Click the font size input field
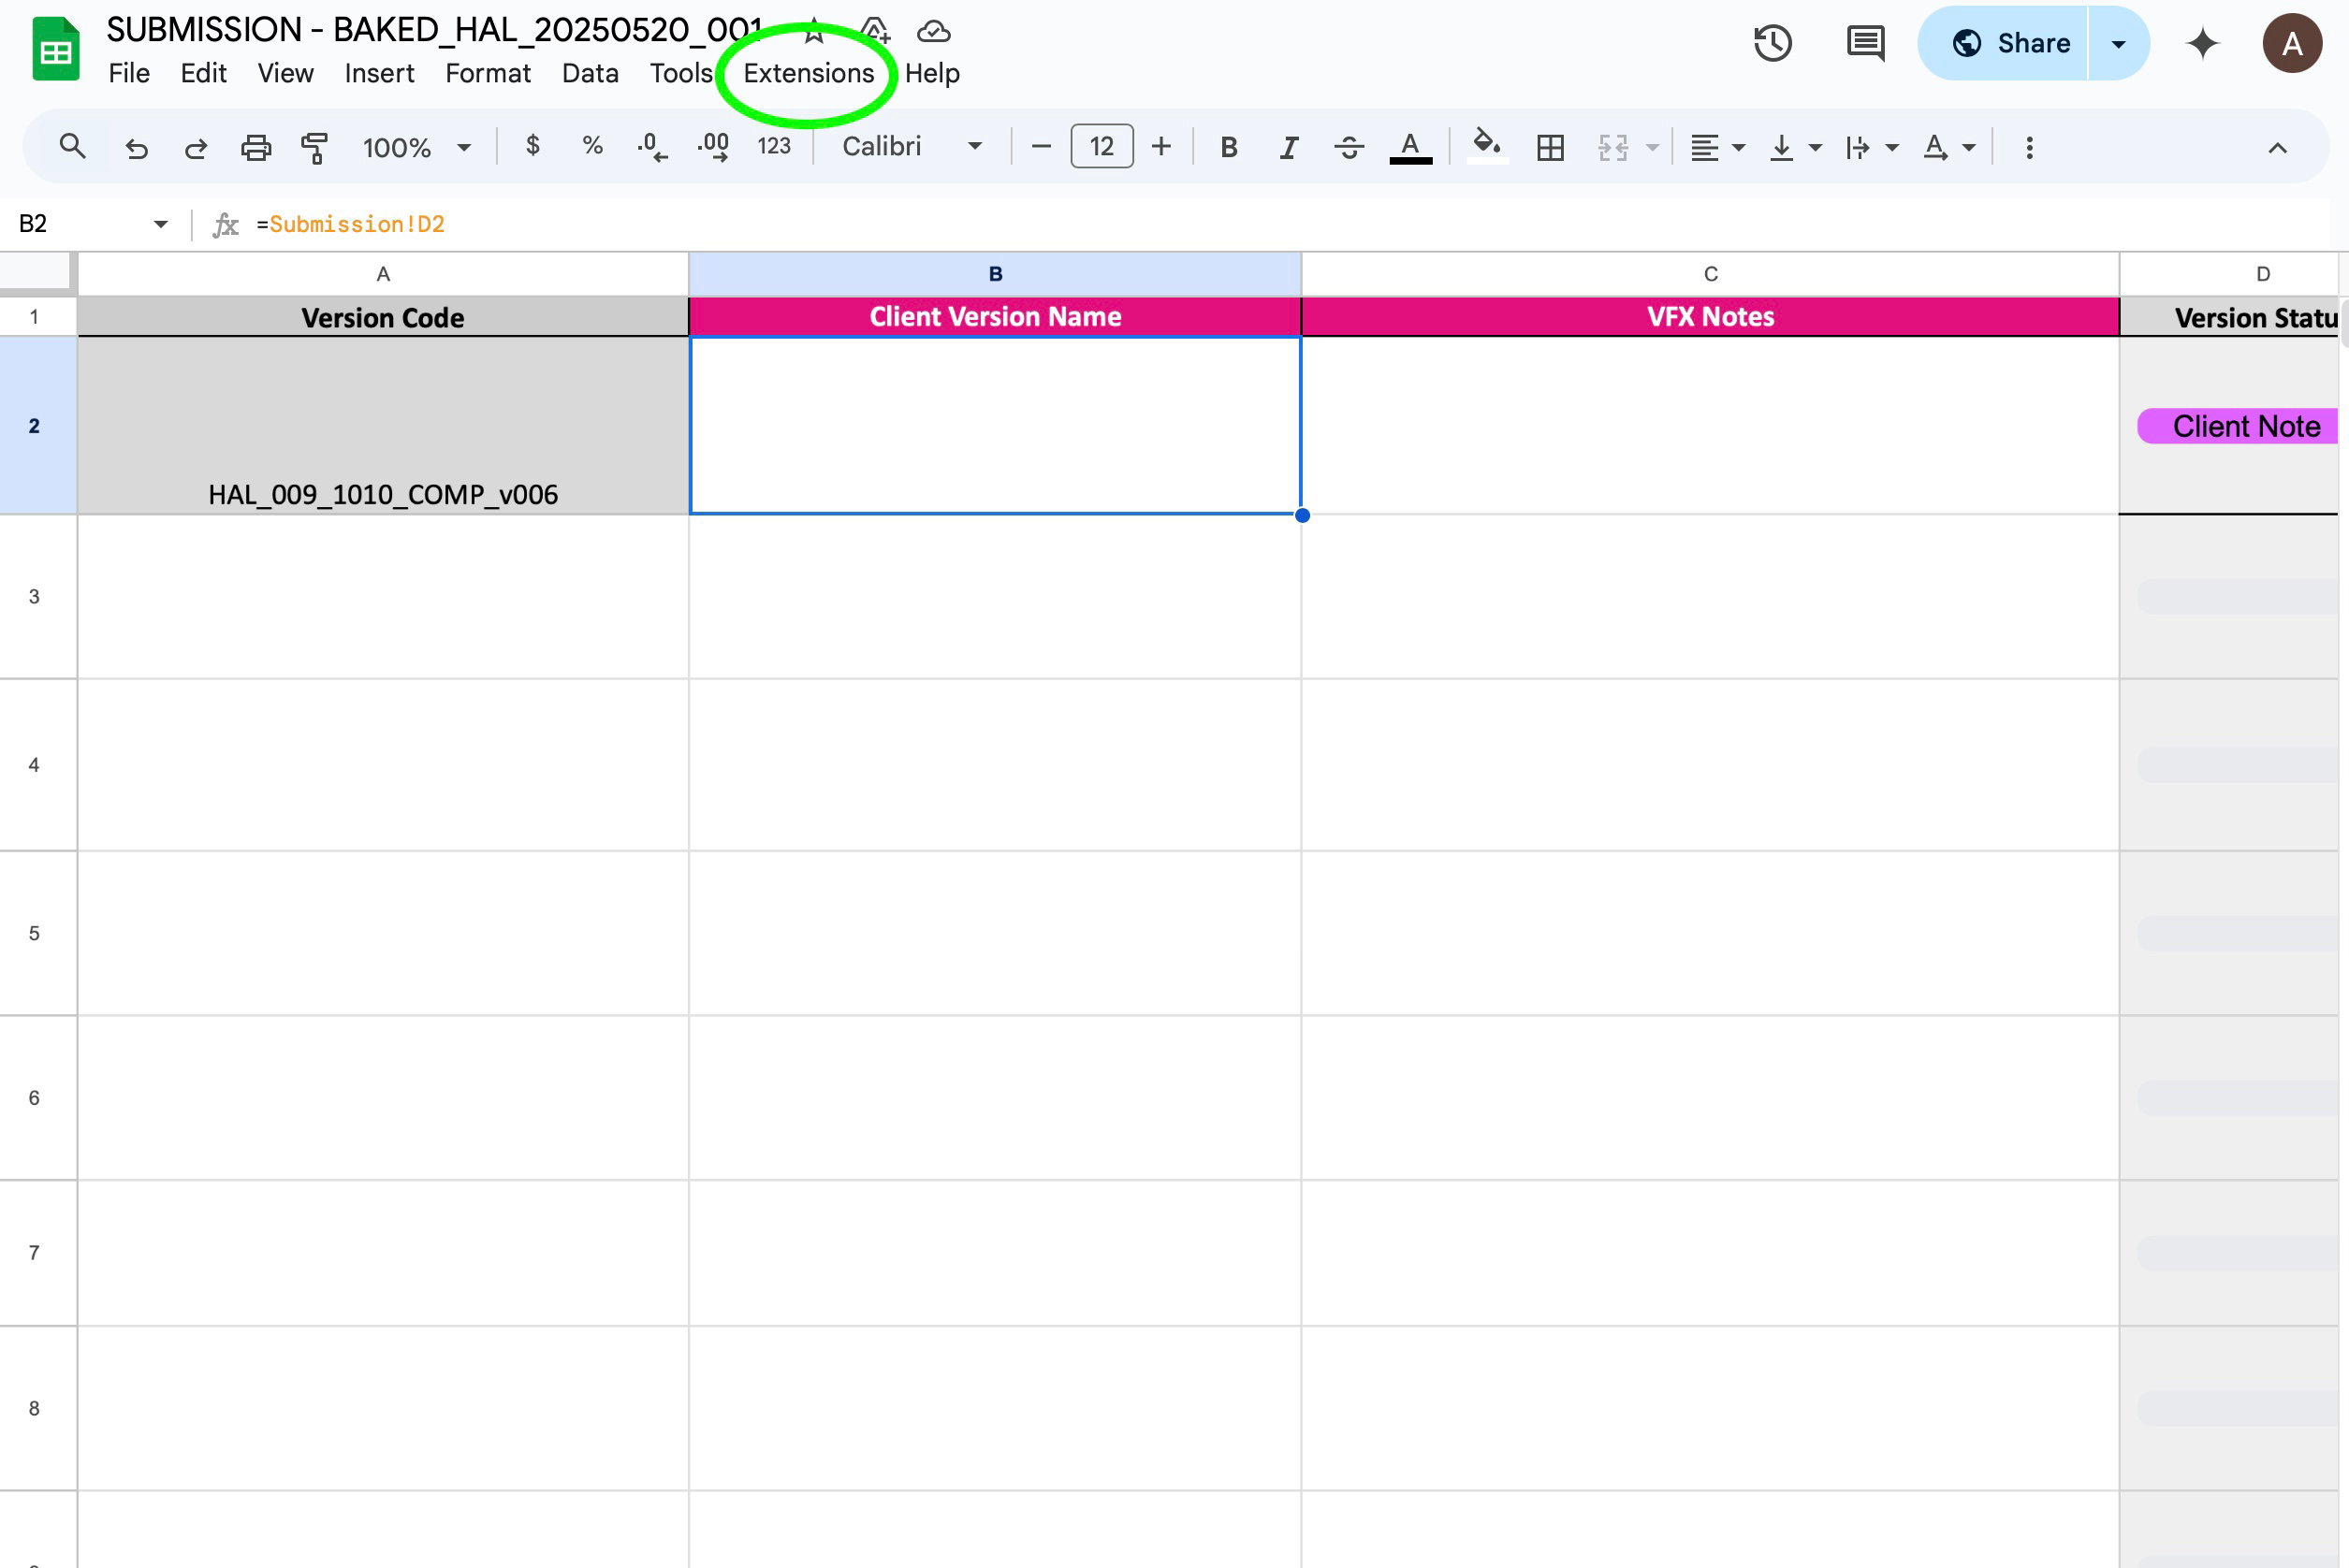 point(1101,147)
